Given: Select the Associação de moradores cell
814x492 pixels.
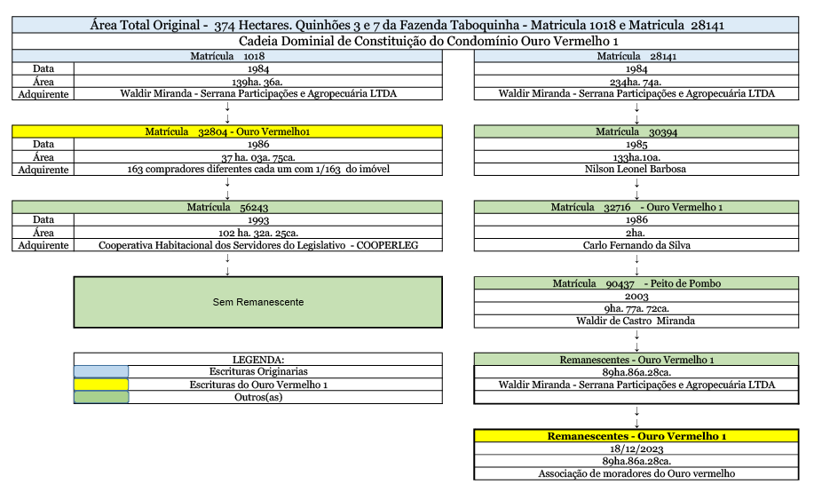Looking at the screenshot, I should 636,474.
